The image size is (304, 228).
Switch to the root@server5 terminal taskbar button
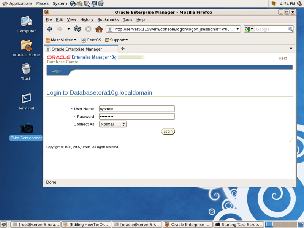point(35,225)
